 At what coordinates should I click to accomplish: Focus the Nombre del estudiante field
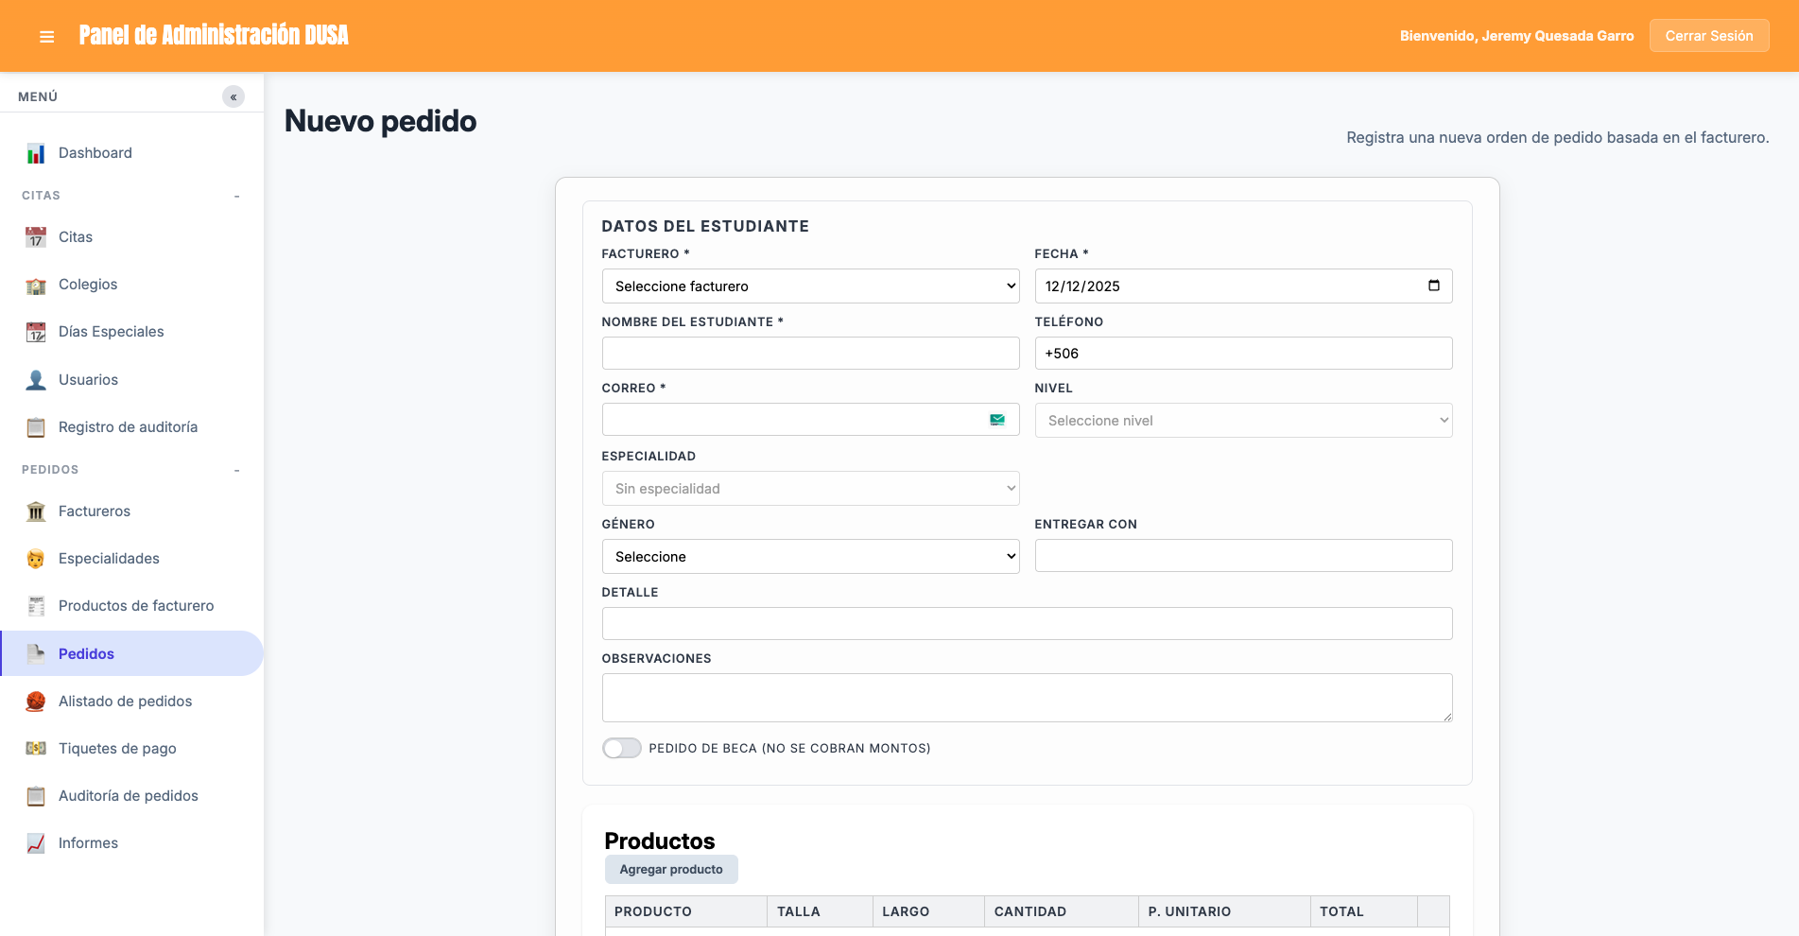(x=810, y=354)
